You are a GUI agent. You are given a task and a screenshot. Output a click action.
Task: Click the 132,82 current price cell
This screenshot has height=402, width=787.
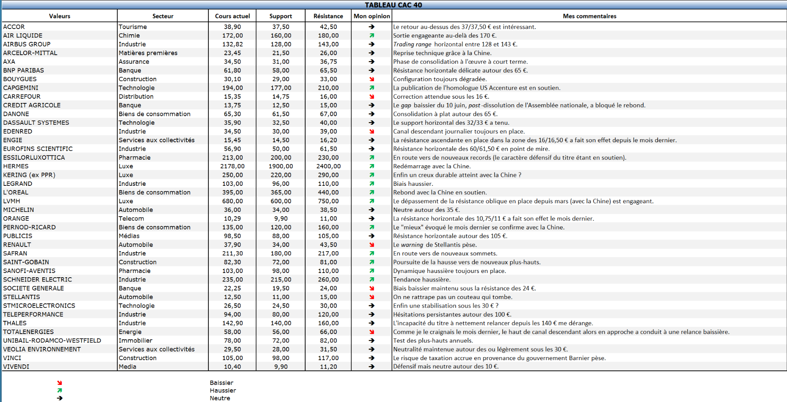pyautogui.click(x=232, y=44)
